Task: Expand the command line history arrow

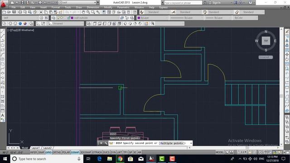Action: pyautogui.click(x=191, y=143)
